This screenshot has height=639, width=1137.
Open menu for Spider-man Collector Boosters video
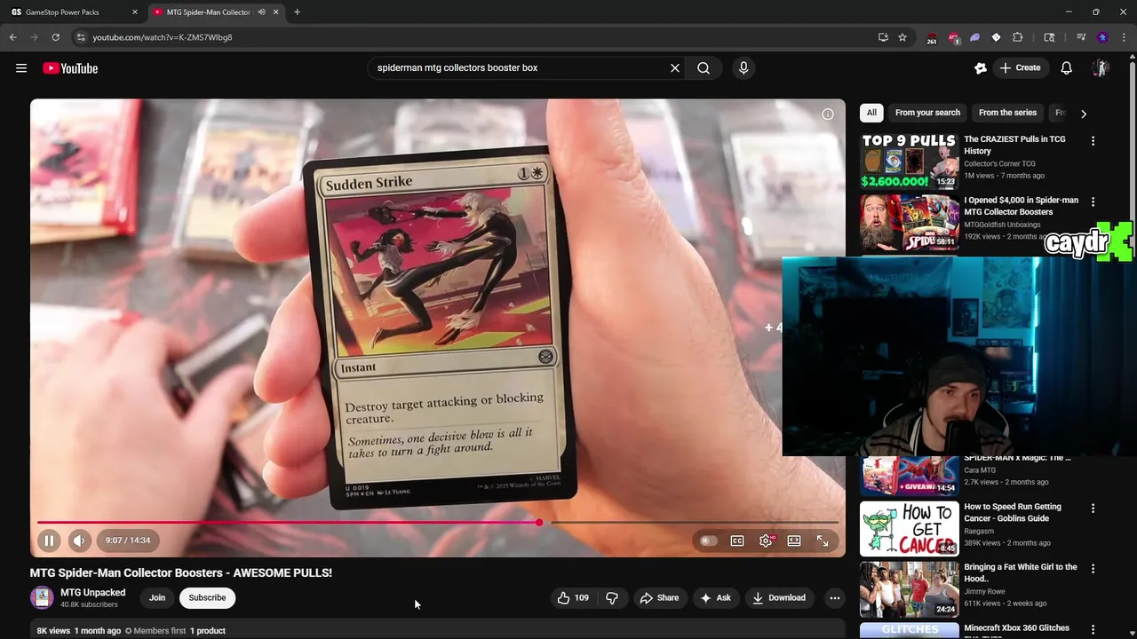point(1093,202)
